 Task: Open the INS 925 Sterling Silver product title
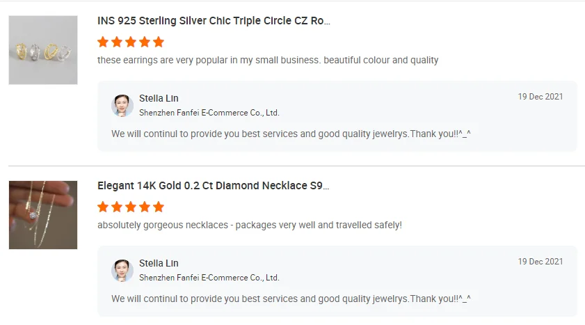tap(214, 21)
